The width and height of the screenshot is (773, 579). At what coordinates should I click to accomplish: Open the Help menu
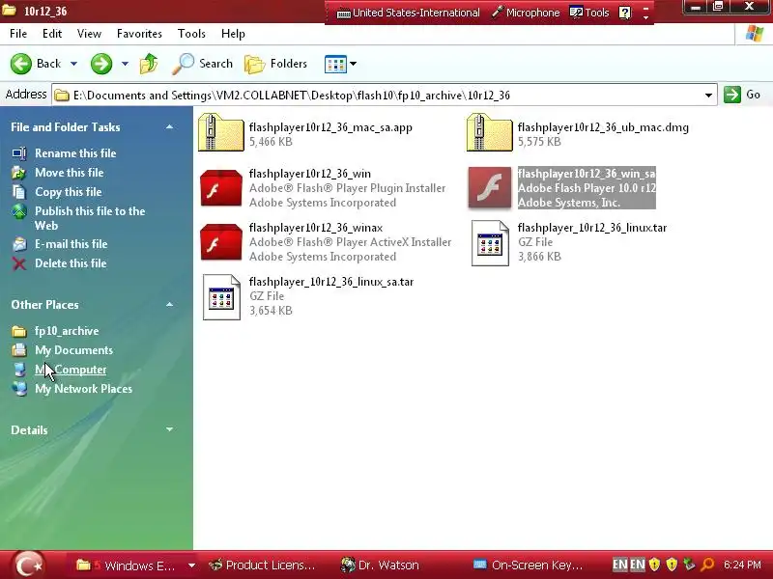click(233, 34)
